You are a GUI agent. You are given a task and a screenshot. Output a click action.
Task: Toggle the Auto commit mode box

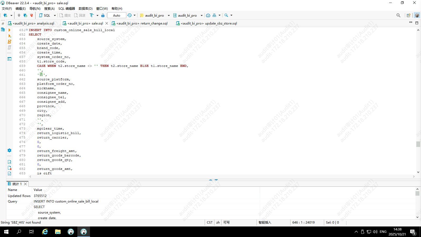[117, 15]
